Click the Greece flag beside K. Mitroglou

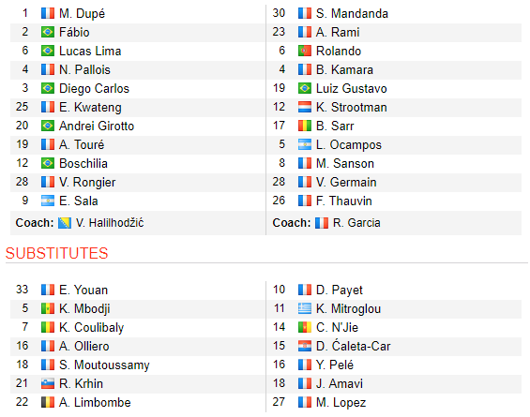[305, 308]
